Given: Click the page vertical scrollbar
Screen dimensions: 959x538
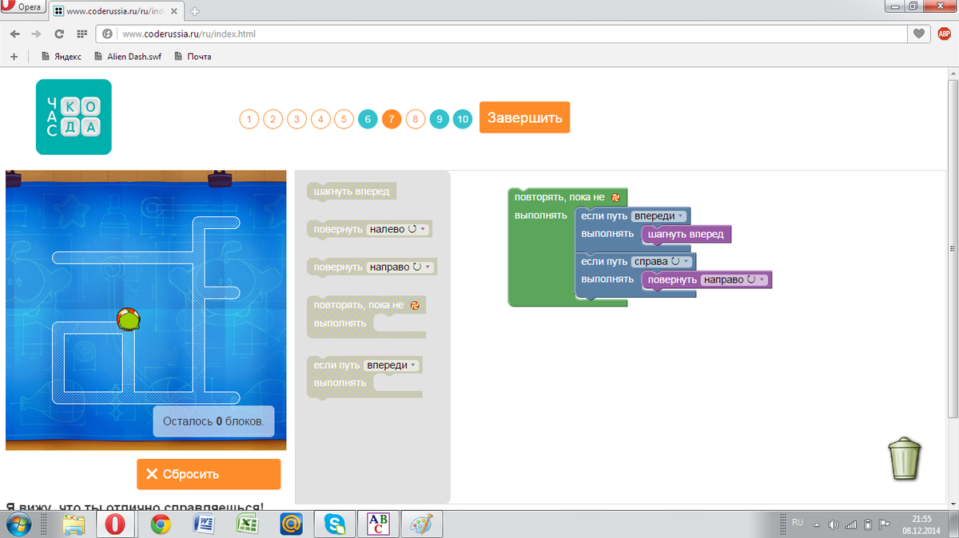Looking at the screenshot, I should (x=953, y=247).
